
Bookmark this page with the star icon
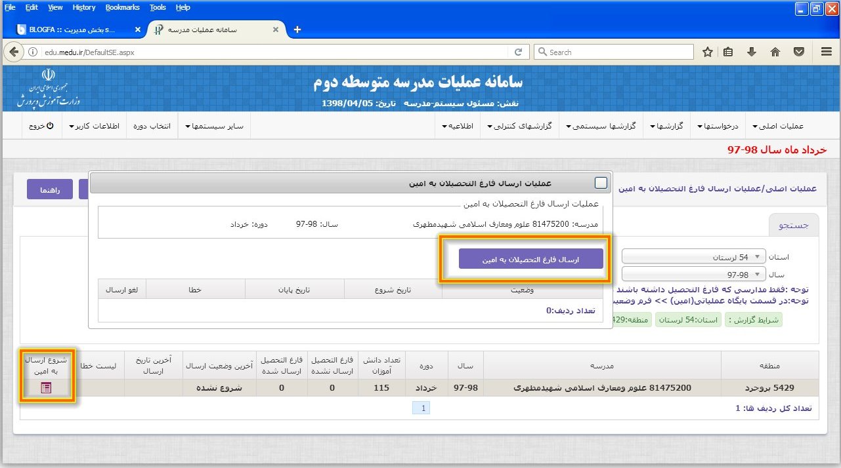click(708, 52)
